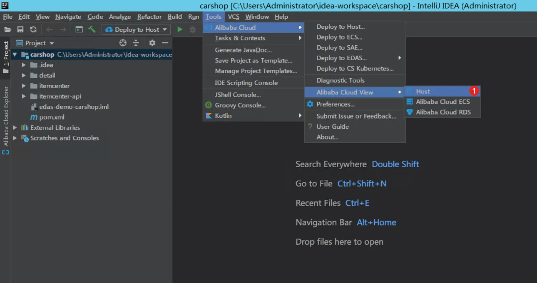Click the Debug bug icon
This screenshot has width=537, height=283.
click(x=193, y=30)
